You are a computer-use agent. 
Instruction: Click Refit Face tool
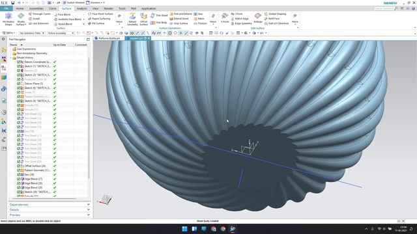[272, 19]
